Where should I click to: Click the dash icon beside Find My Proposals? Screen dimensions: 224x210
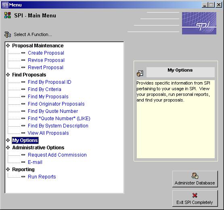point(23,97)
